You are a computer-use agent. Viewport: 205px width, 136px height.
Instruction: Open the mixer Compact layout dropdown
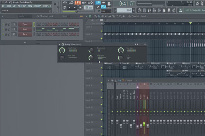(x=129, y=81)
